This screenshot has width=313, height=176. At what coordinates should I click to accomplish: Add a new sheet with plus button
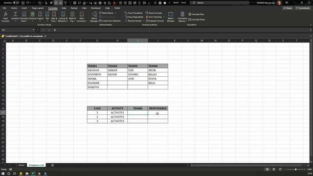tap(52, 165)
